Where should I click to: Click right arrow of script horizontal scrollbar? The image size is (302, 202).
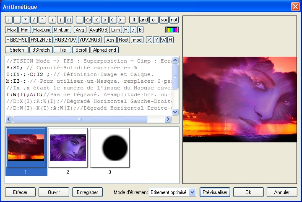coord(168,119)
